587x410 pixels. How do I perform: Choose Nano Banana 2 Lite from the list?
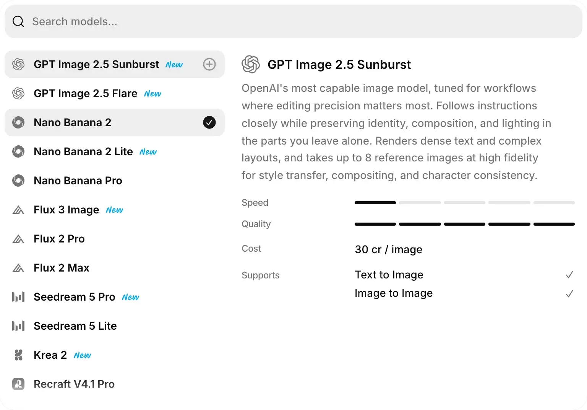(x=115, y=151)
